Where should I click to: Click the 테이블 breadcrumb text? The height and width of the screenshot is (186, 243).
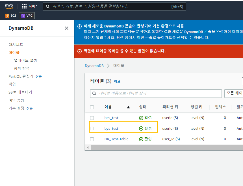119,66
